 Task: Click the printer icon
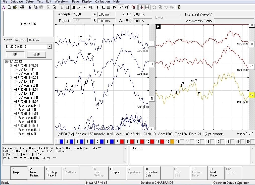point(22,7)
